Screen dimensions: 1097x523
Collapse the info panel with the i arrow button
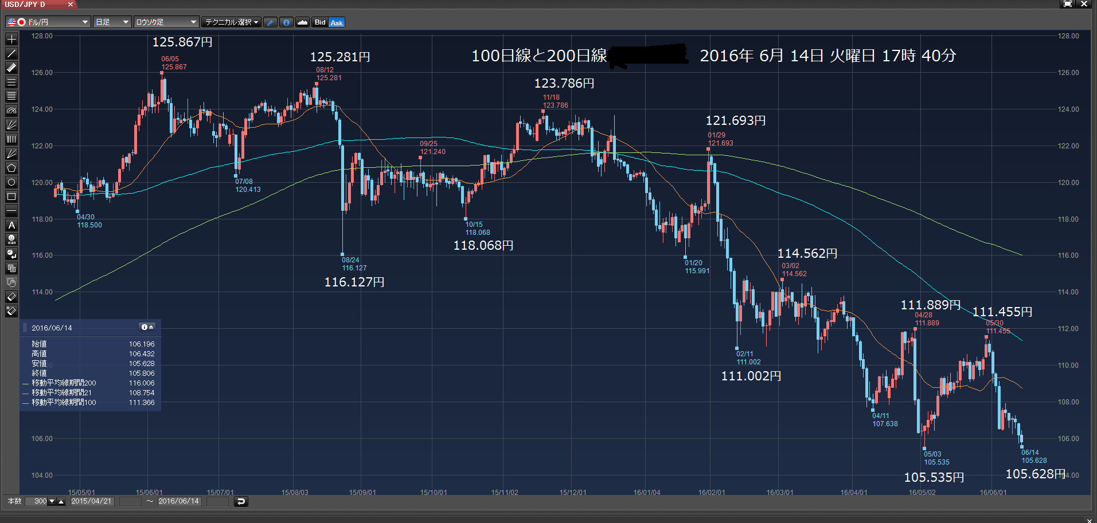click(147, 327)
